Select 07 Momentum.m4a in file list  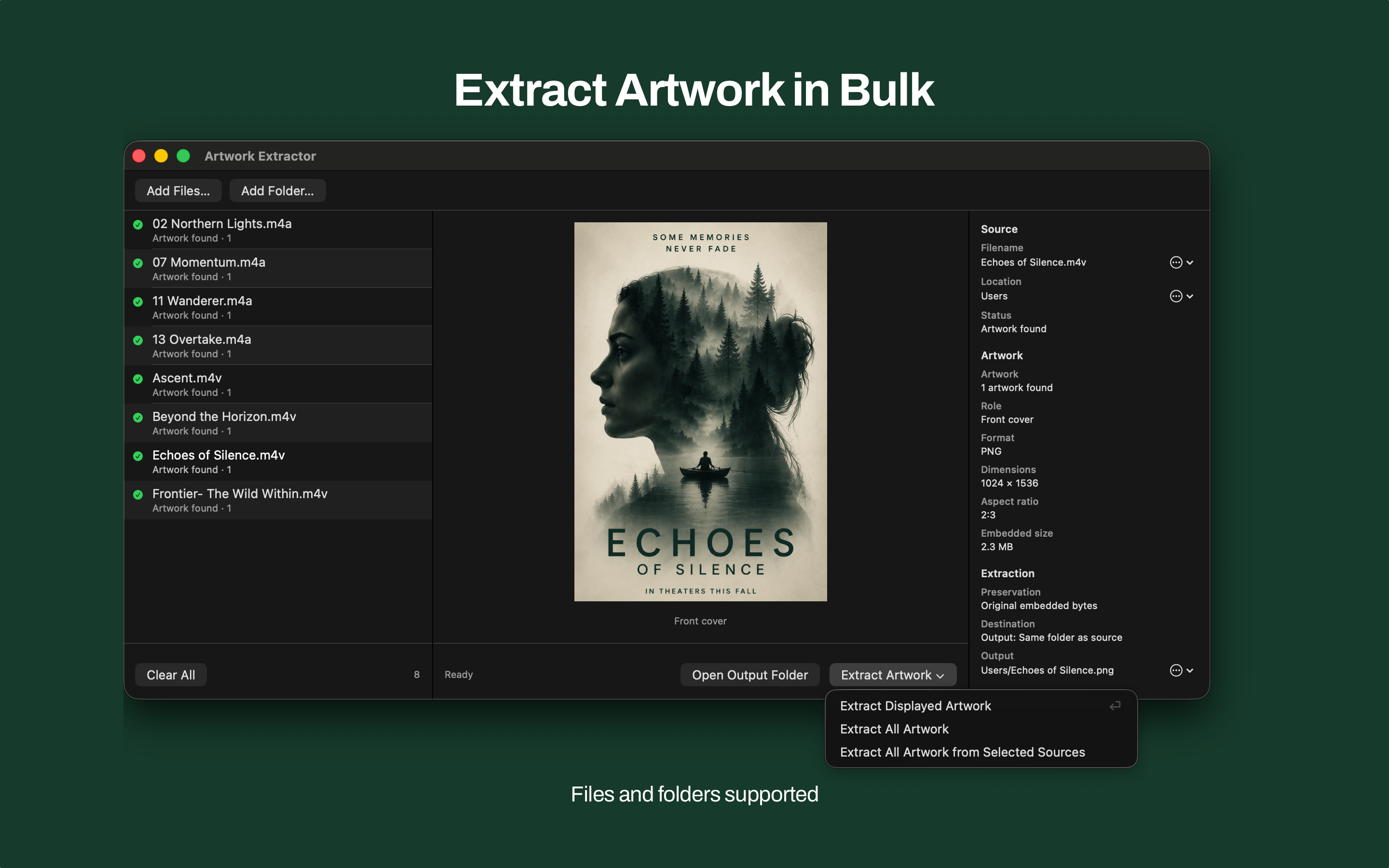278,268
